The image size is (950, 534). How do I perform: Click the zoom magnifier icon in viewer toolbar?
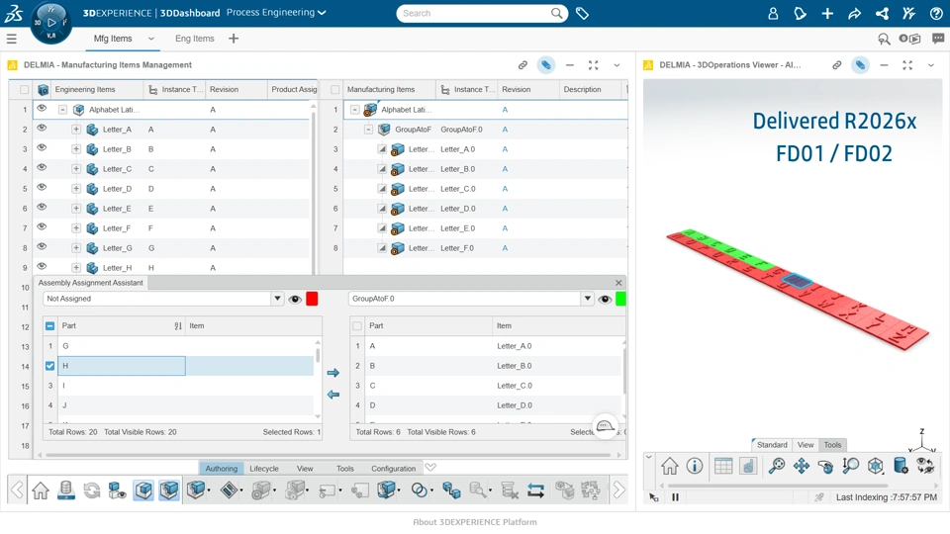point(776,466)
